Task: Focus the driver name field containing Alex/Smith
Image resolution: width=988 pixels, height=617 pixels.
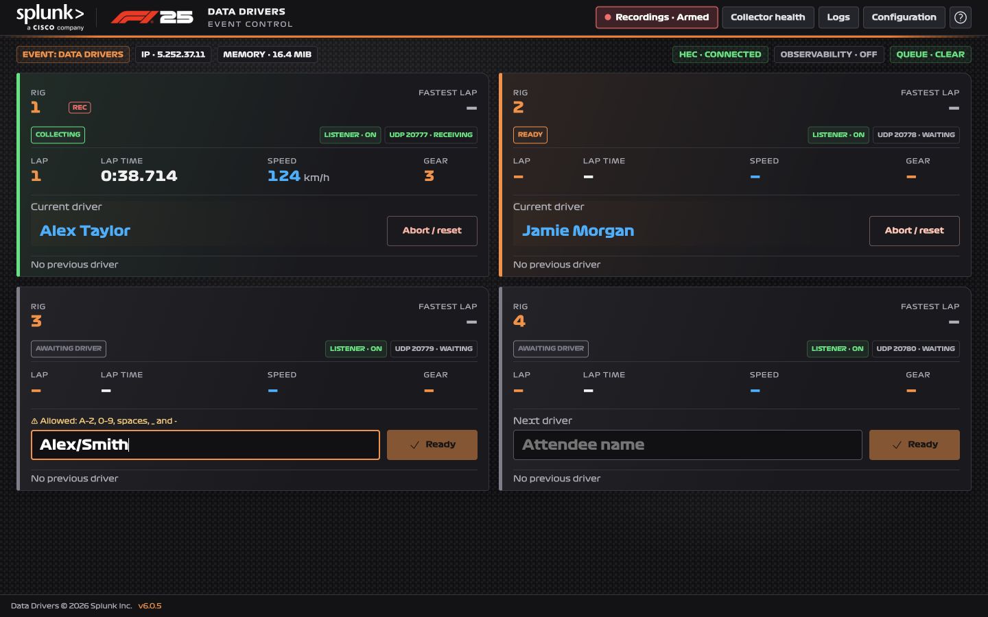Action: 205,445
